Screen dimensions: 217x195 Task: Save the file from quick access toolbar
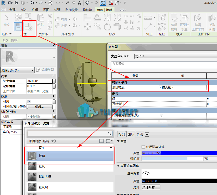[x=17, y=3]
